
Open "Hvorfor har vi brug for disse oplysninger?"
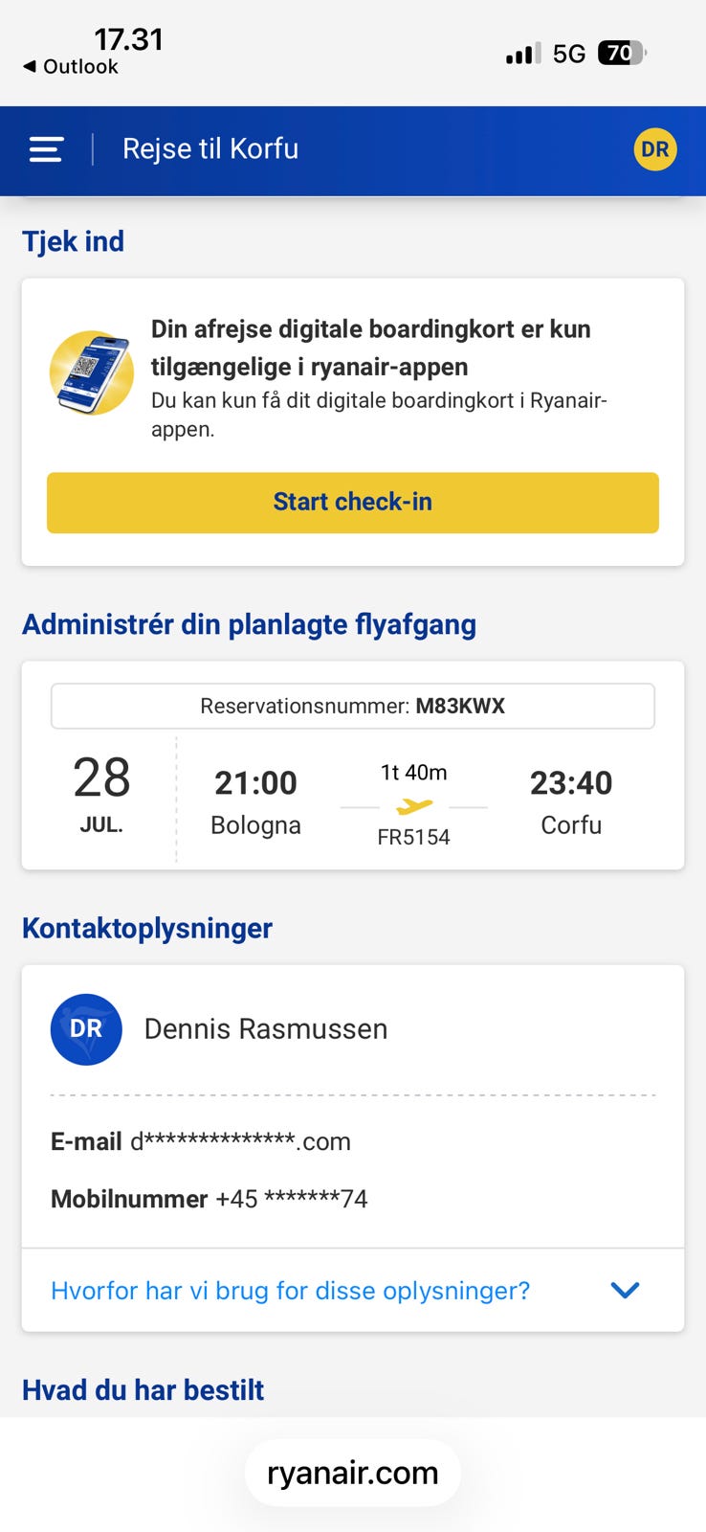point(290,1291)
